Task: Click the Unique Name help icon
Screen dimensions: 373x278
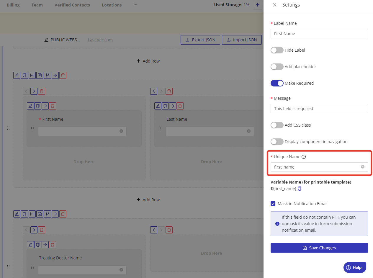Action: (304, 157)
